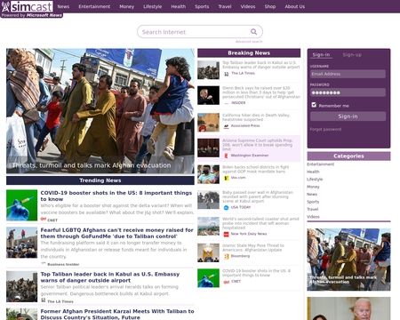Open the Entertainment menu item
The height and width of the screenshot is (320, 400).
pos(94,6)
